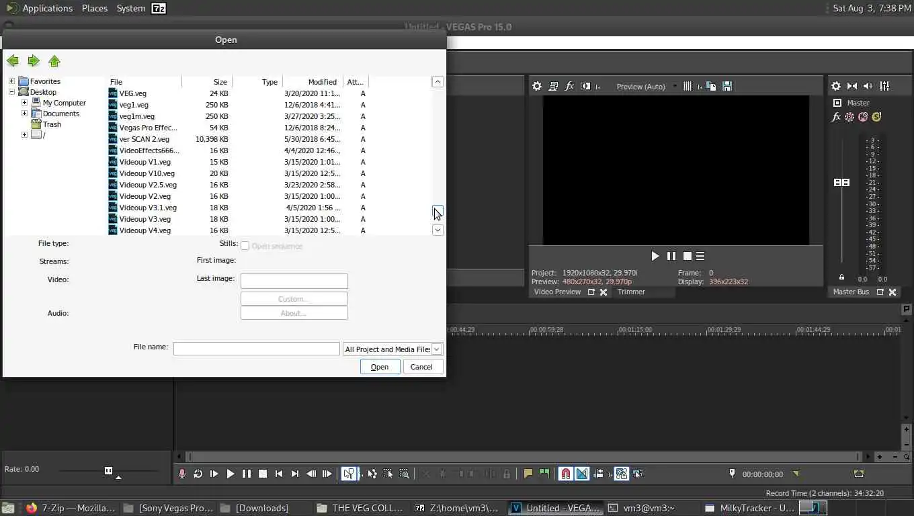Select Normal Edit Tool in timeline toolbar

click(349, 474)
